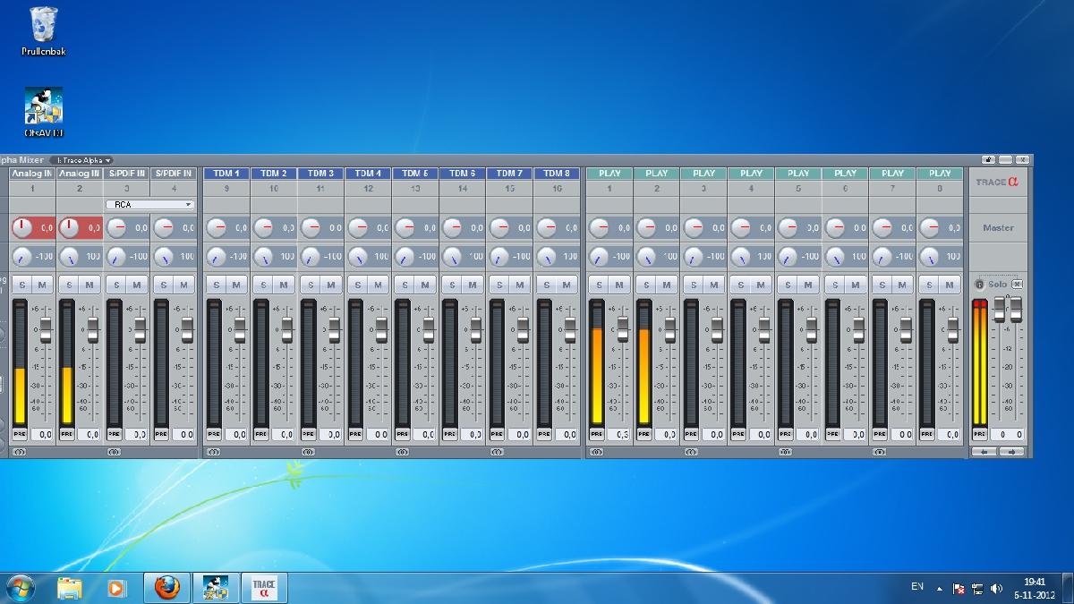
Task: Click the S/PDIF IN 3 level value field
Action: pyautogui.click(x=137, y=434)
